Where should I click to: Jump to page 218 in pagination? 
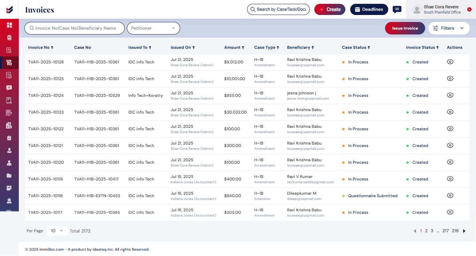click(455, 231)
